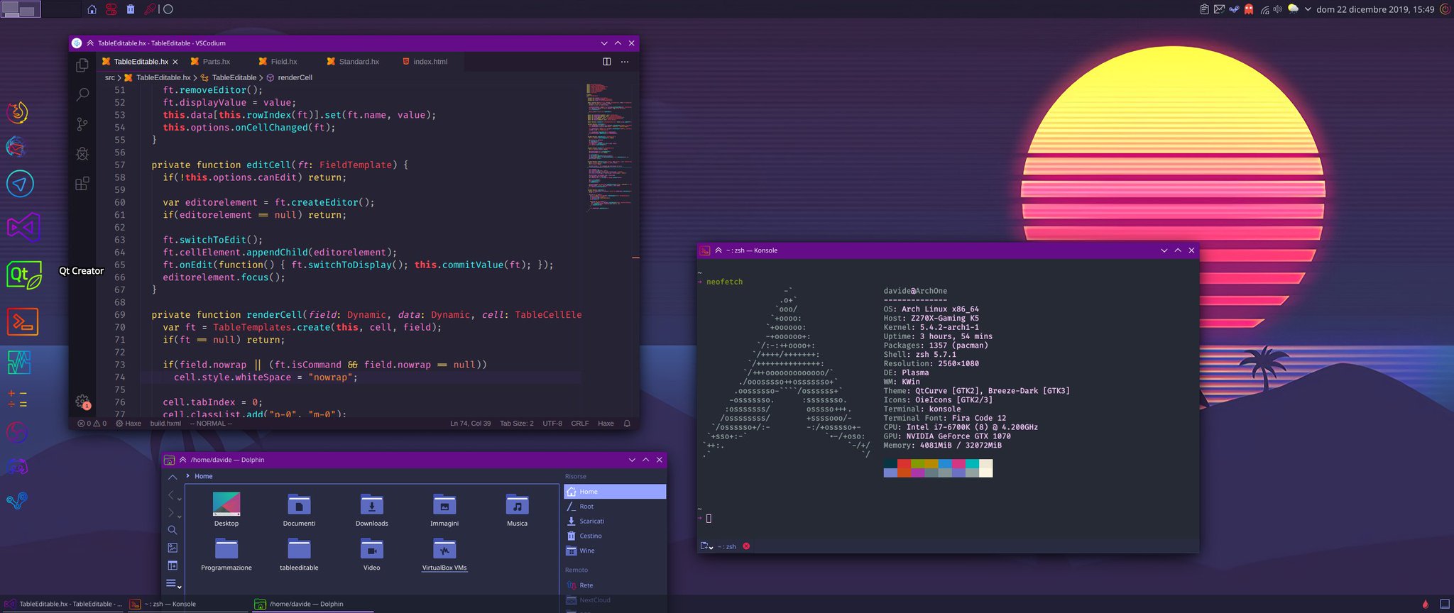Click the CRLF line ending indicator
The width and height of the screenshot is (1454, 613).
pyautogui.click(x=580, y=424)
